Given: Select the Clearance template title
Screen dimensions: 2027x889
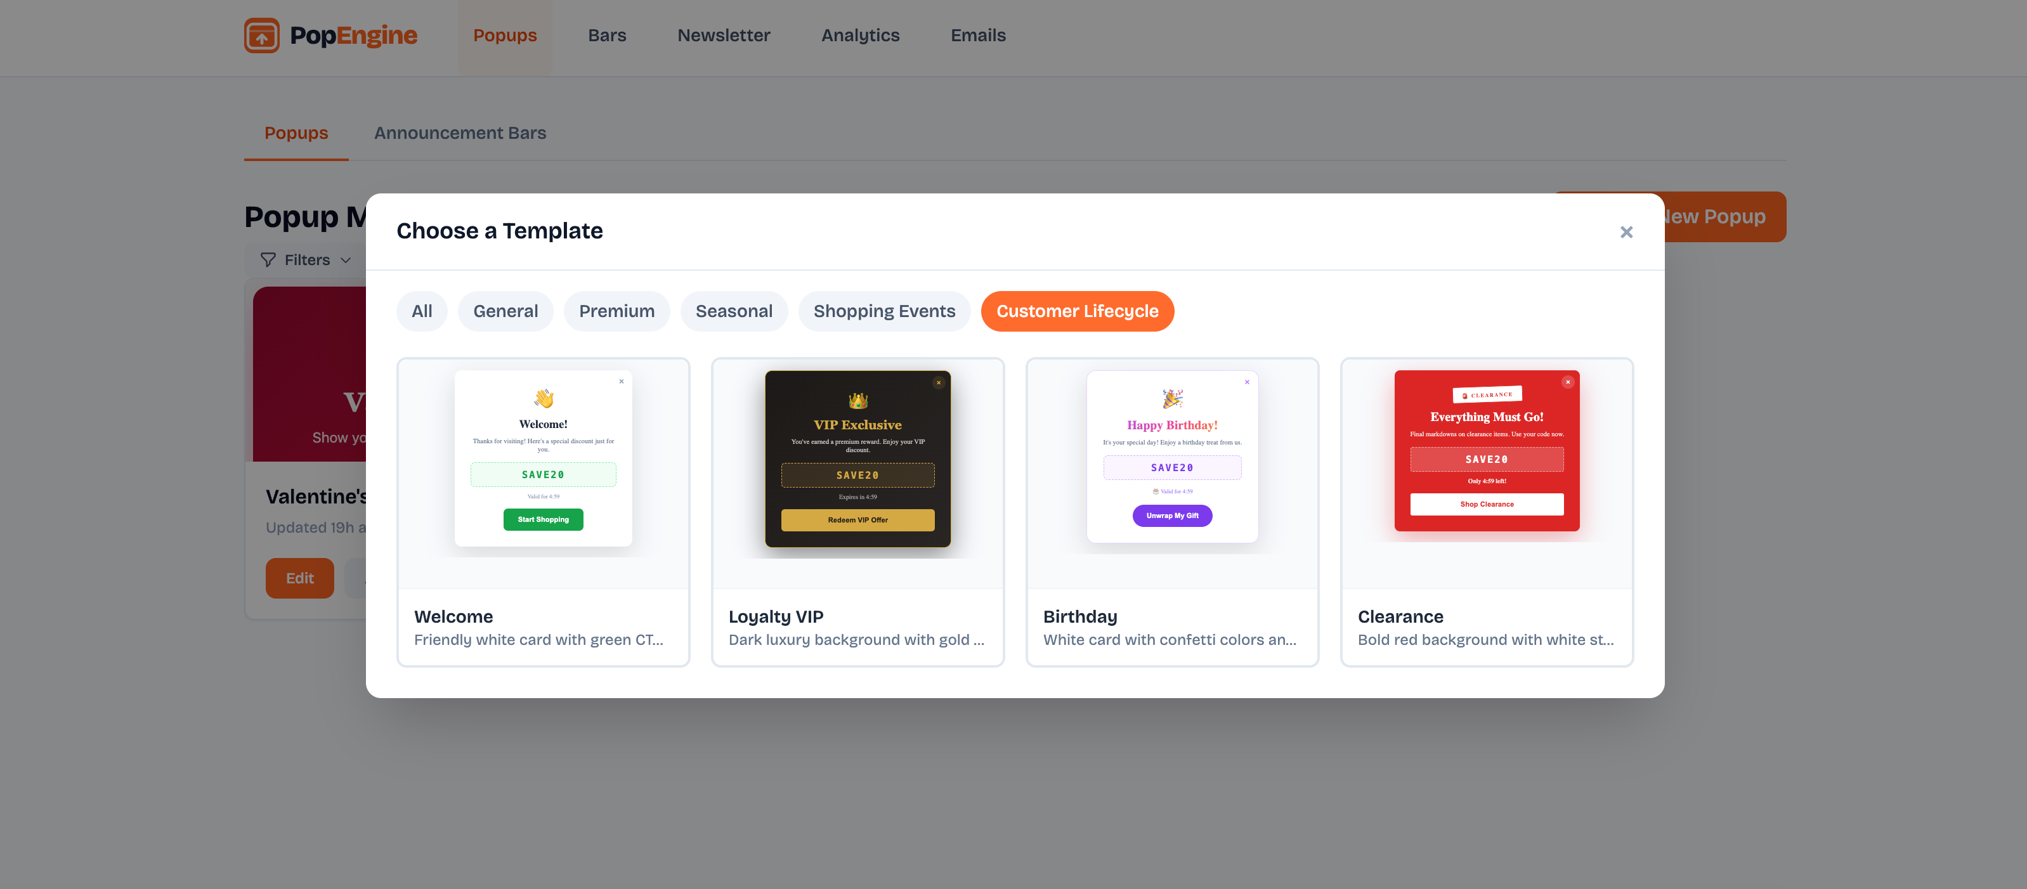Looking at the screenshot, I should point(1400,617).
